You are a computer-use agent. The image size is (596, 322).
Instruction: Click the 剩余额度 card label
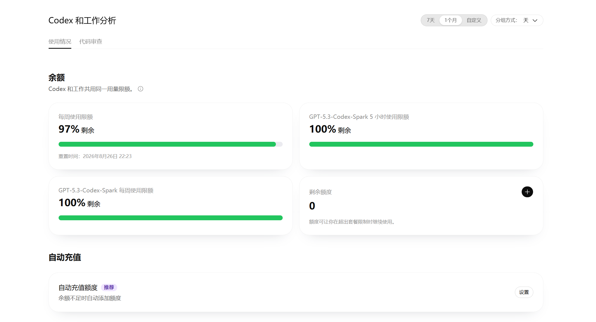coord(320,192)
